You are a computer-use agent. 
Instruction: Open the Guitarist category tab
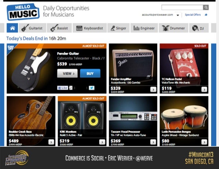pyautogui.click(x=33, y=28)
